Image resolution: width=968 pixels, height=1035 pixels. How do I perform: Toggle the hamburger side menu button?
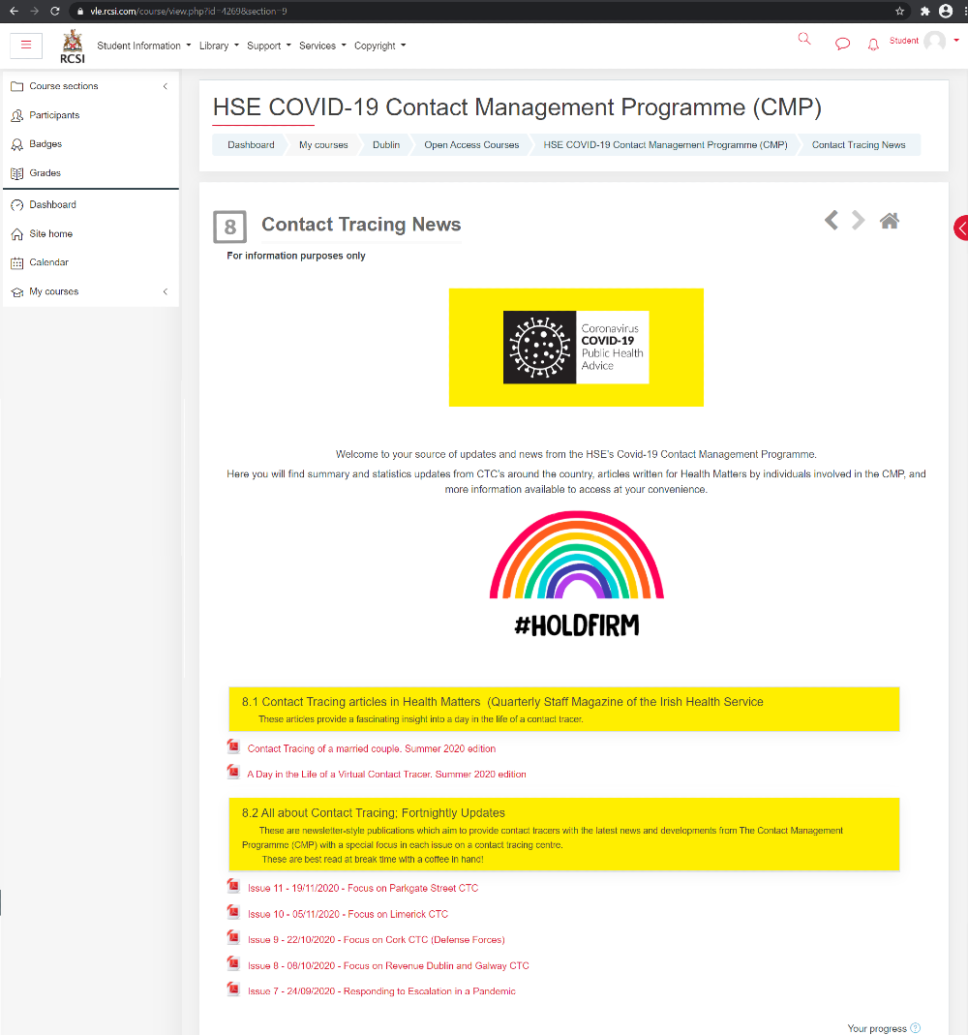point(26,45)
